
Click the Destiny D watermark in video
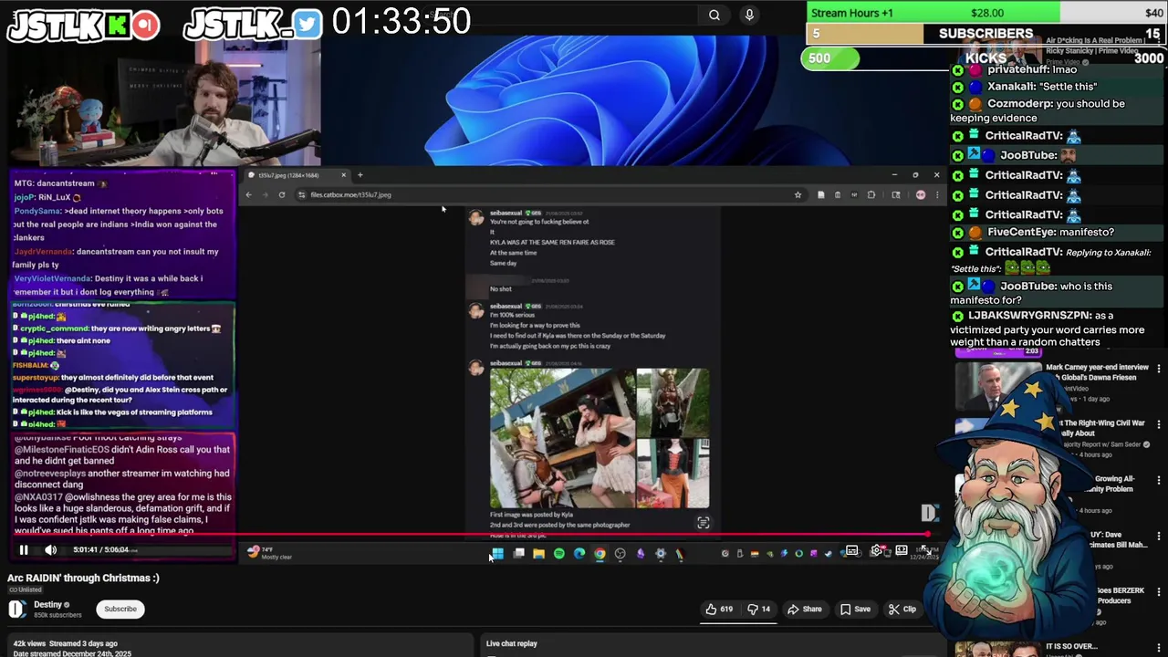coord(929,513)
